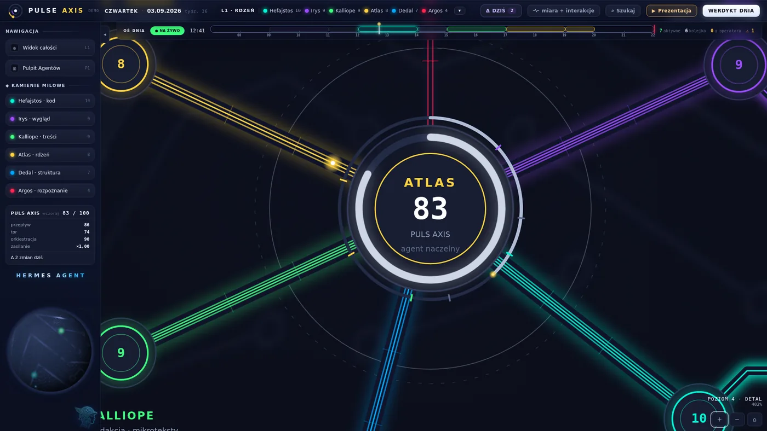
Task: Toggle Argos agent chip in top bar
Action: tap(434, 10)
